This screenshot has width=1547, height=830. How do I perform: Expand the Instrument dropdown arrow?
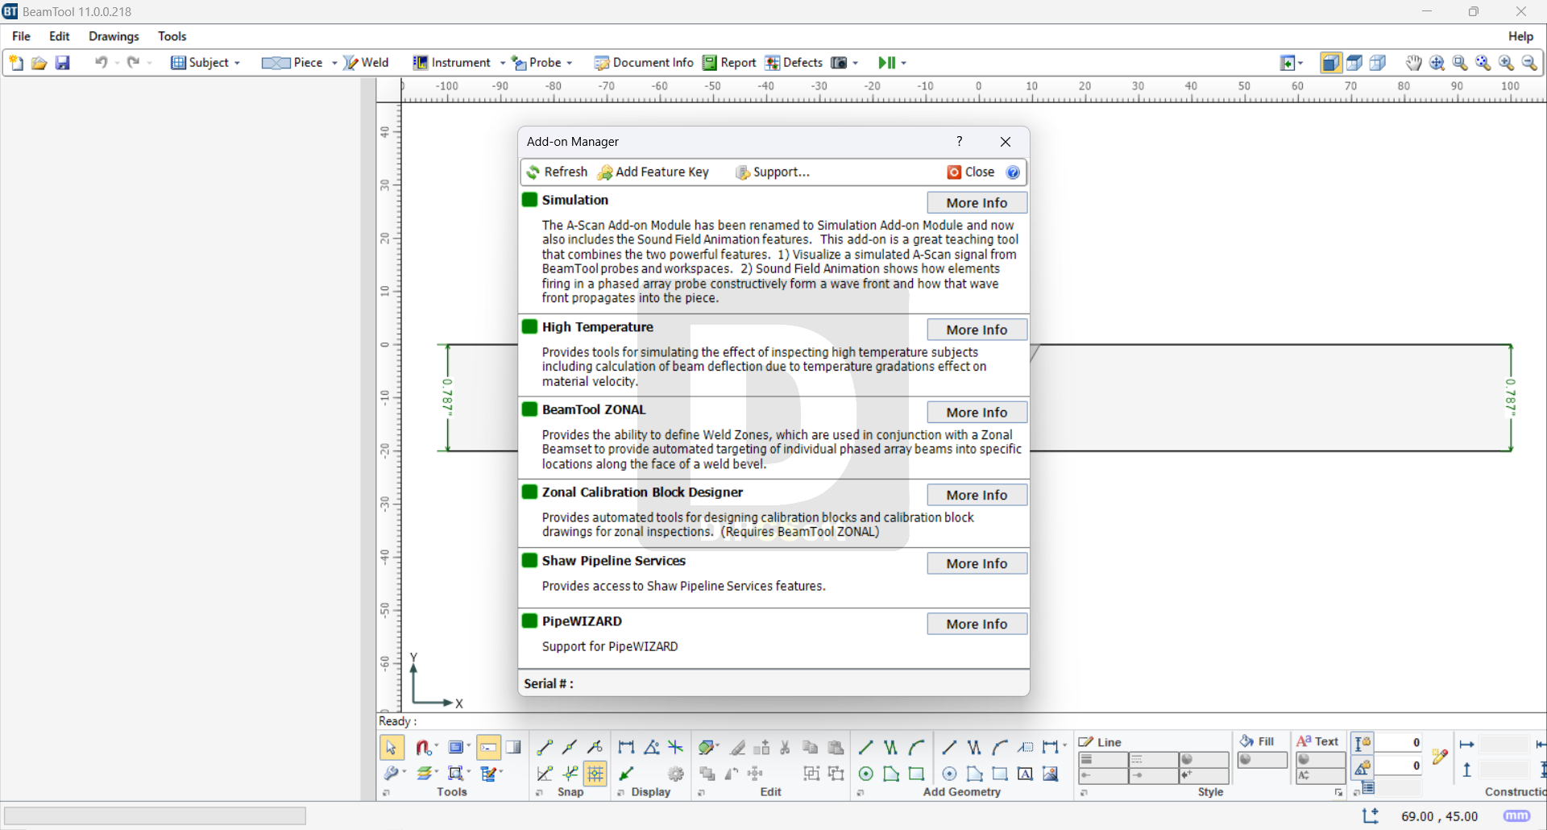(503, 63)
